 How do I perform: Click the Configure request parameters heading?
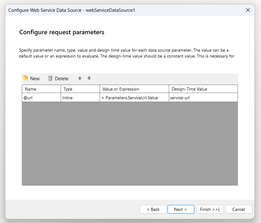62,32
